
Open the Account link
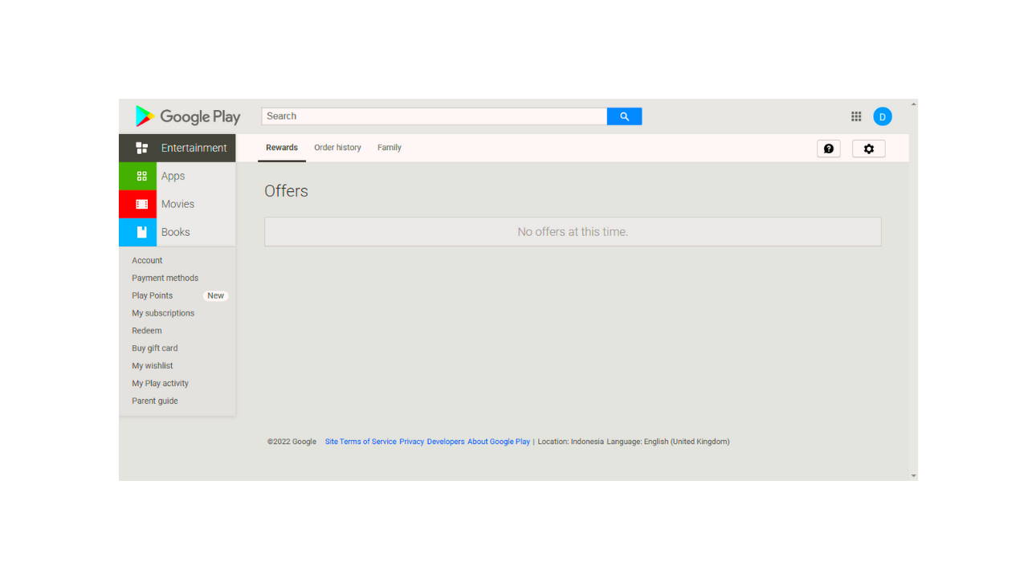click(x=147, y=260)
